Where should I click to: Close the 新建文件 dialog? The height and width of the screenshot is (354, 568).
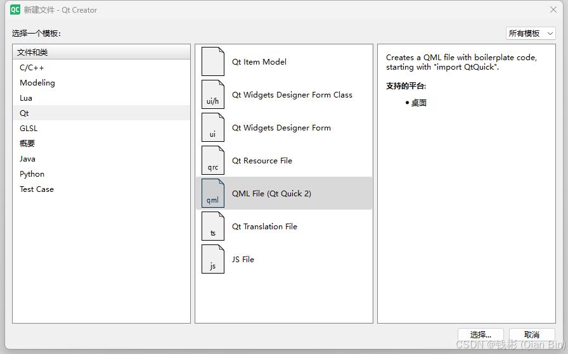(553, 9)
